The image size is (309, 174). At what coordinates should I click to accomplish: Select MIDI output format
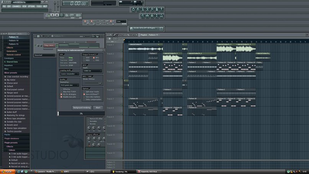(x=86, y=60)
